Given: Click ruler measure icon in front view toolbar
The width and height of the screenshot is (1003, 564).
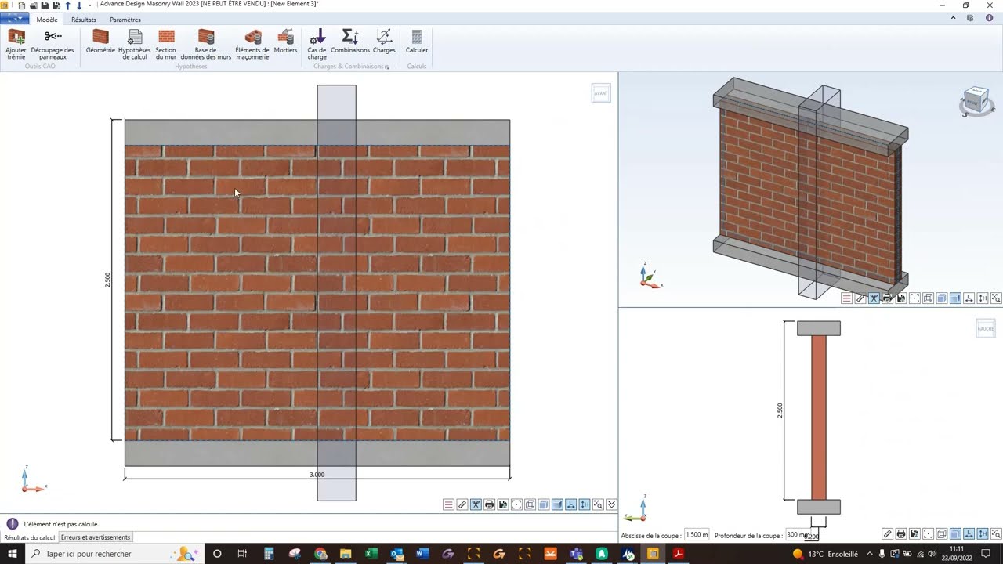Looking at the screenshot, I should point(462,504).
